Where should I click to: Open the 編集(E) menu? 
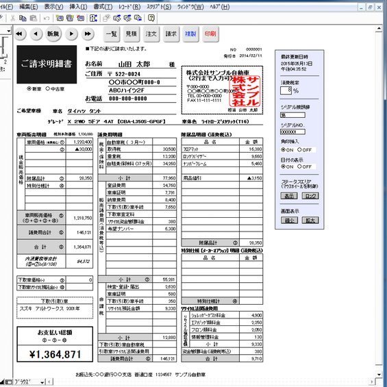[x=29, y=7]
